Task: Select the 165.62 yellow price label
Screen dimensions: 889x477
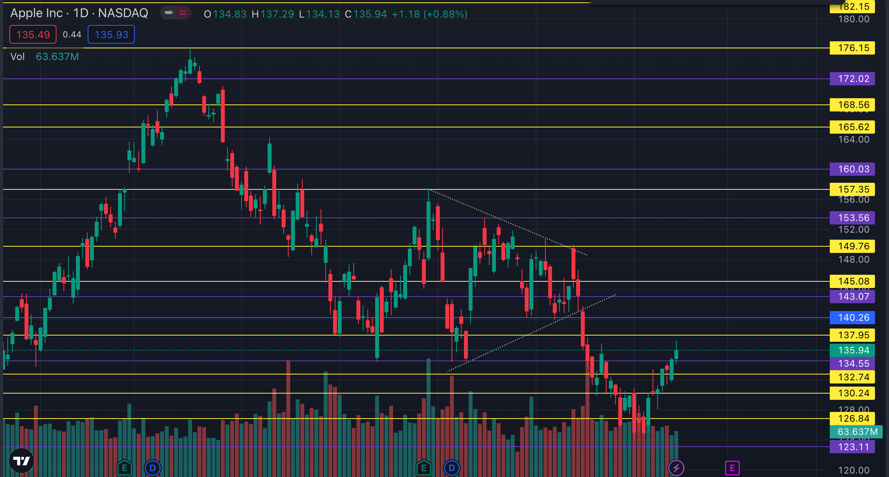Action: tap(852, 127)
